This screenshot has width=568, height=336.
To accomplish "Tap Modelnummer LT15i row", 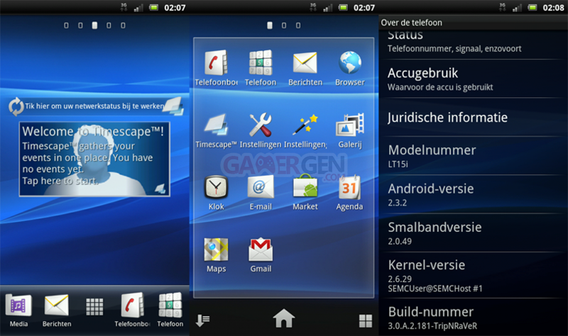I will coord(473,156).
